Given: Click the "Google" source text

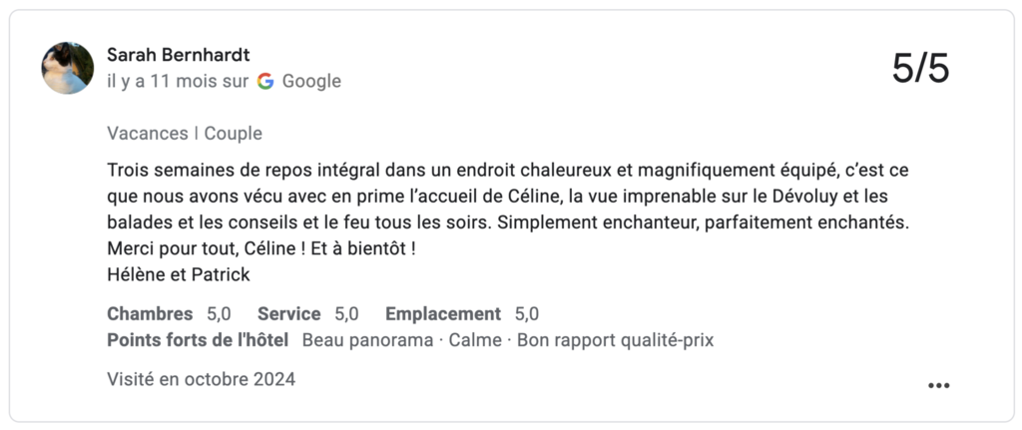Looking at the screenshot, I should [311, 82].
